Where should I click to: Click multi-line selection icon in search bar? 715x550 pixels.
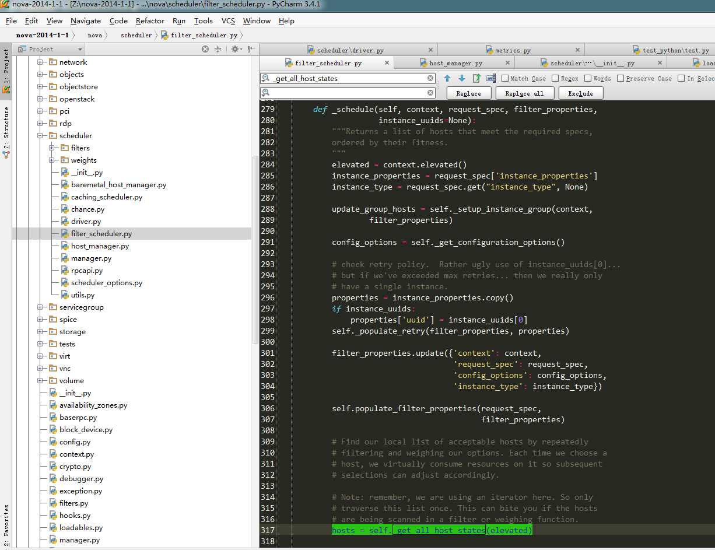pos(491,78)
